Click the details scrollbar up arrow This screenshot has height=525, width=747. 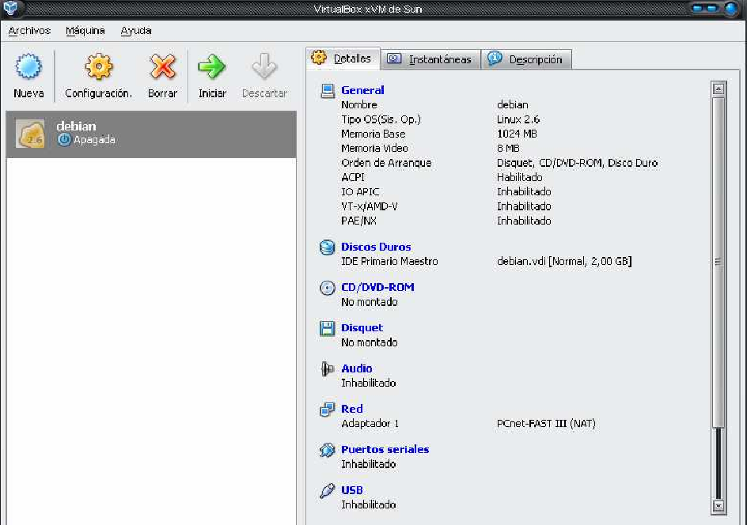719,89
